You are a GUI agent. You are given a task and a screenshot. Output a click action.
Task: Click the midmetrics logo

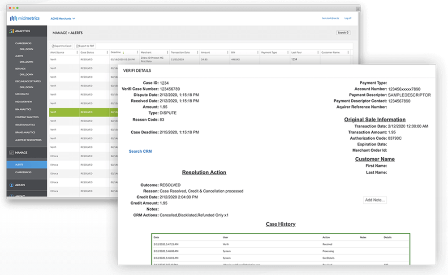click(x=25, y=18)
